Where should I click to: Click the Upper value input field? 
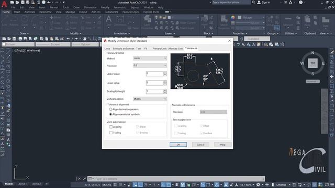click(x=155, y=74)
